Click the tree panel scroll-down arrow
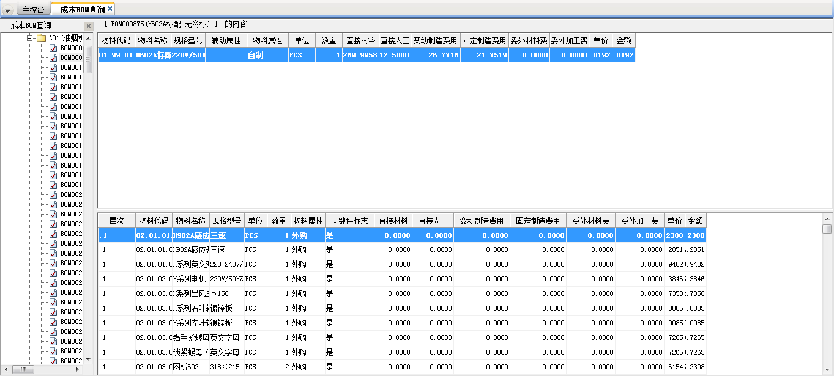This screenshot has width=834, height=376. click(87, 359)
